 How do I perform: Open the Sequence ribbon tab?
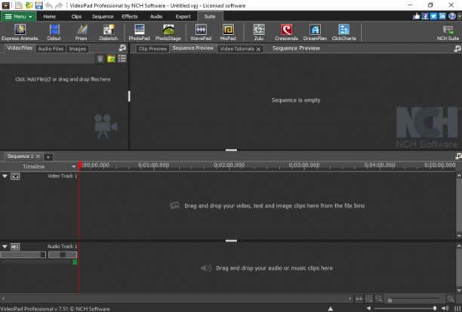point(103,17)
